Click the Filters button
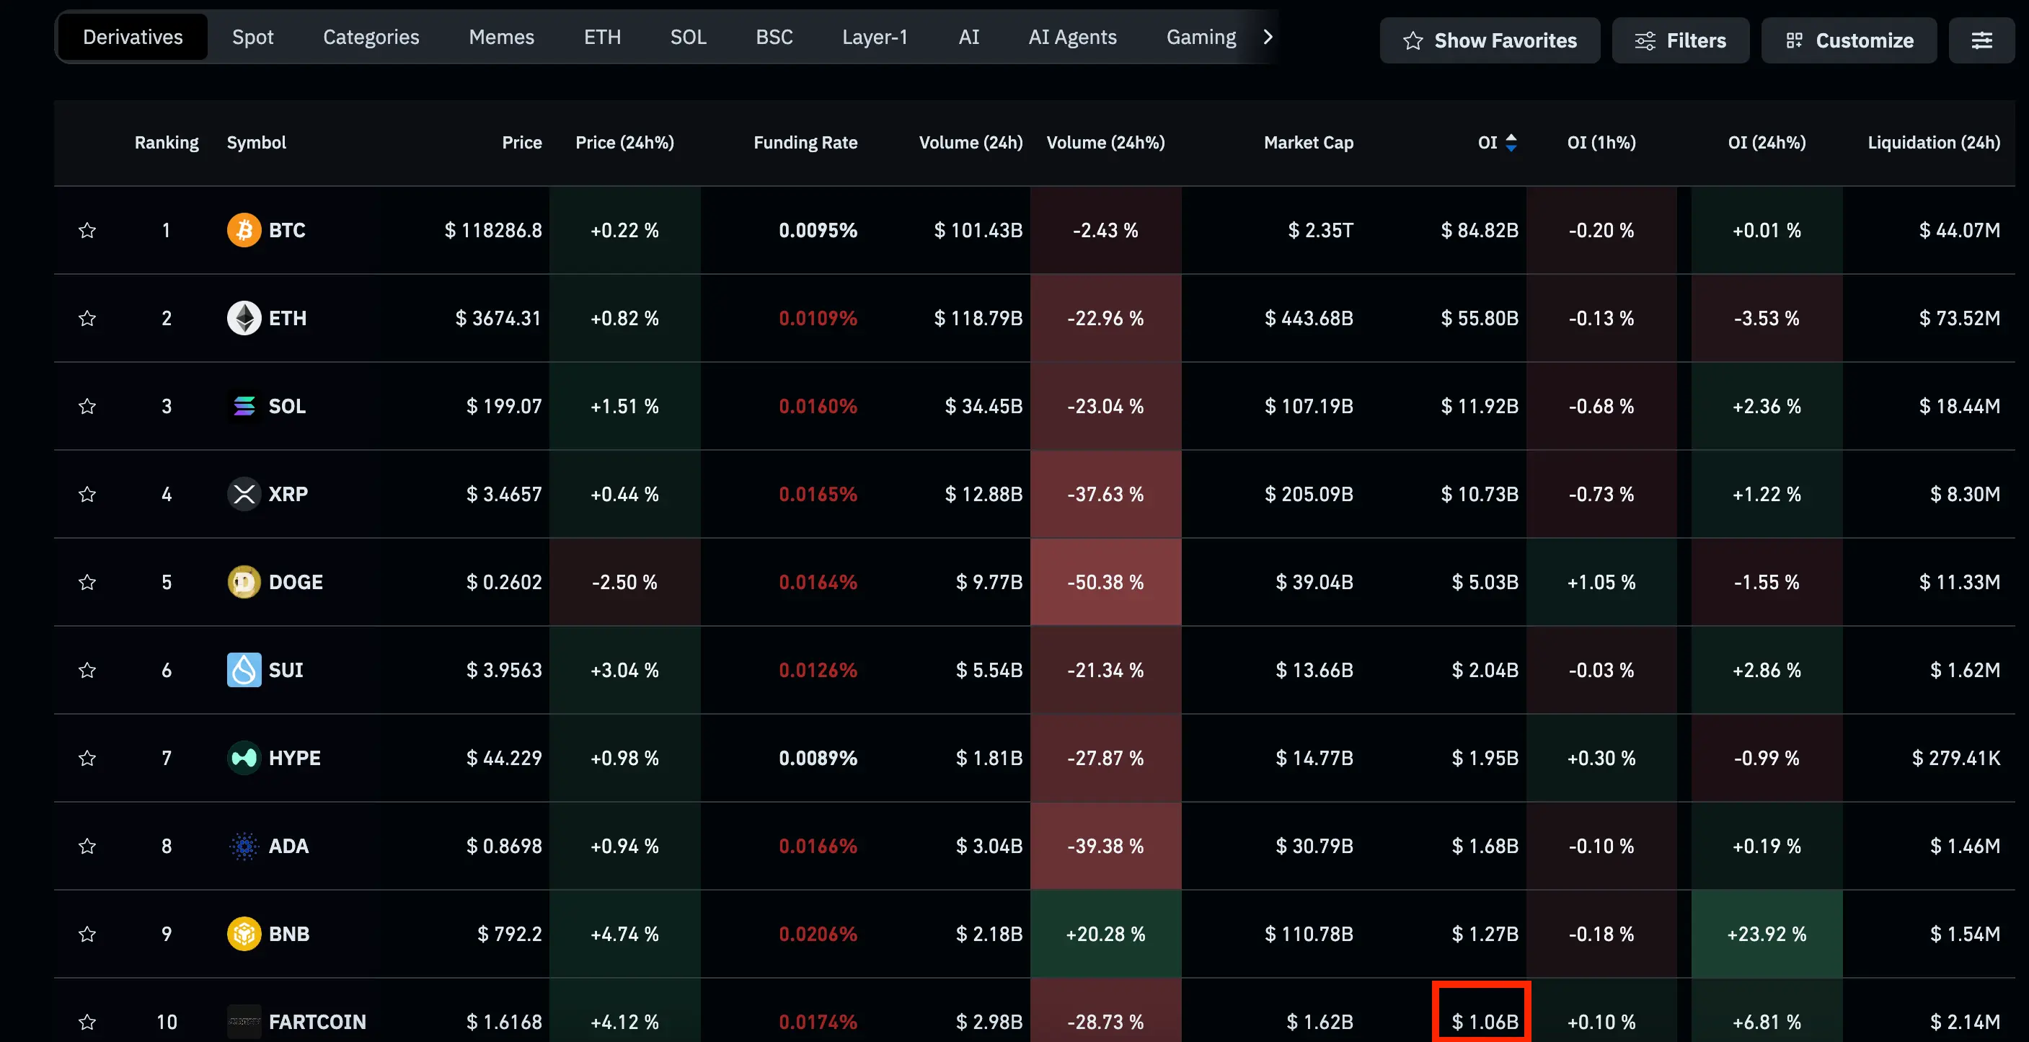The width and height of the screenshot is (2029, 1042). [x=1680, y=40]
